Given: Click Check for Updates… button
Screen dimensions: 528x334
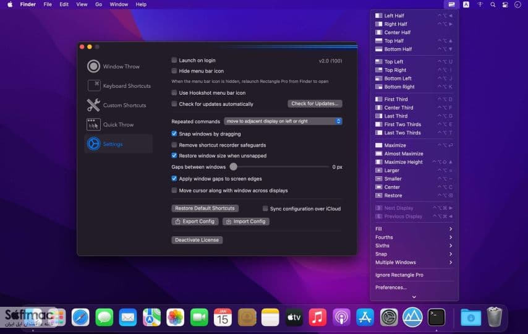Looking at the screenshot, I should click(315, 103).
